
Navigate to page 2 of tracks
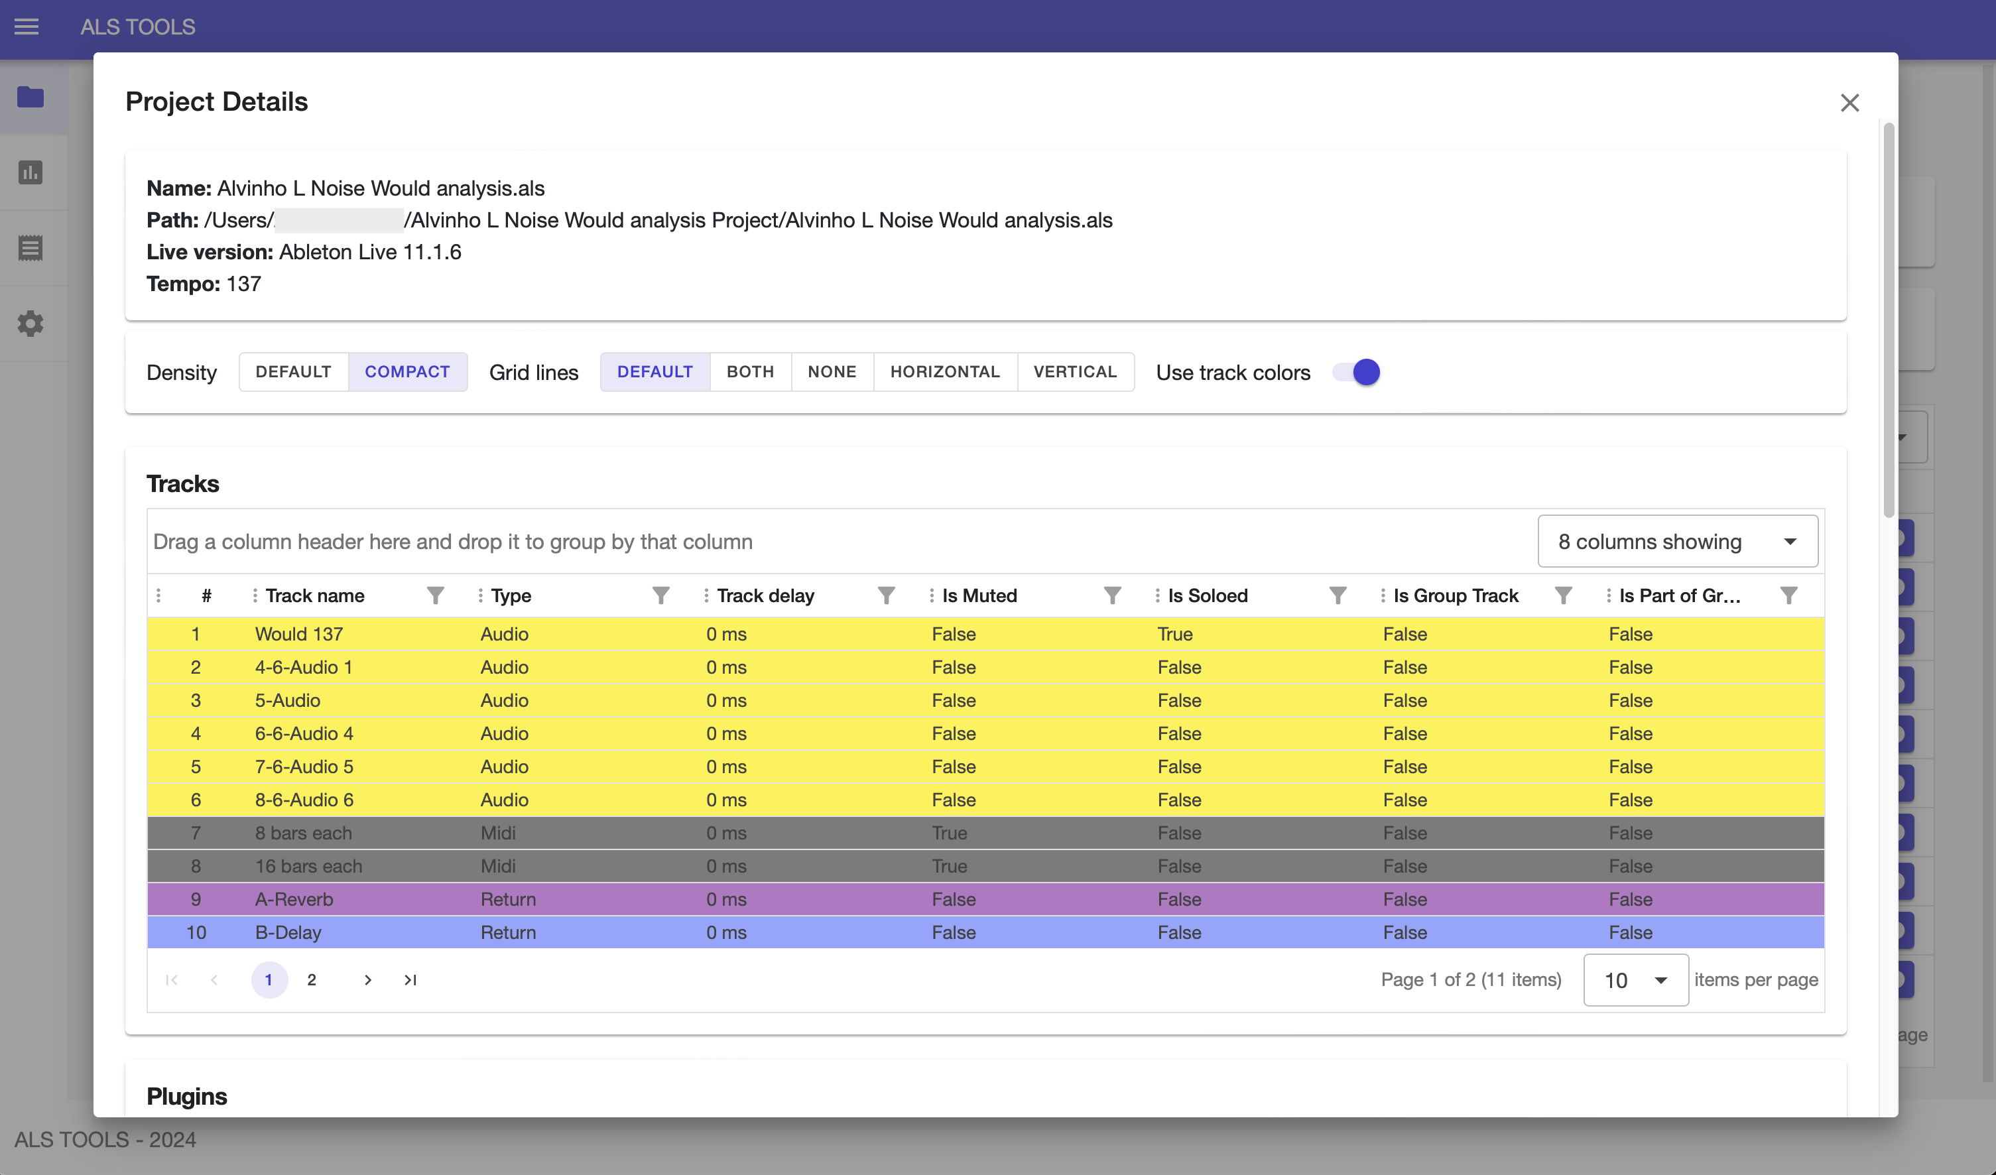(313, 979)
